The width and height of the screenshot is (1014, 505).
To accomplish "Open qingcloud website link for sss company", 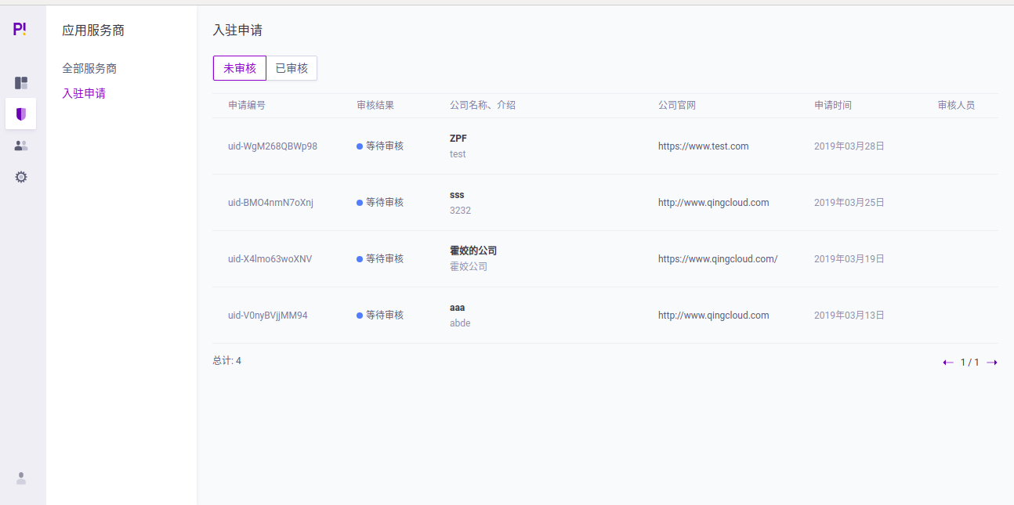I will click(713, 202).
